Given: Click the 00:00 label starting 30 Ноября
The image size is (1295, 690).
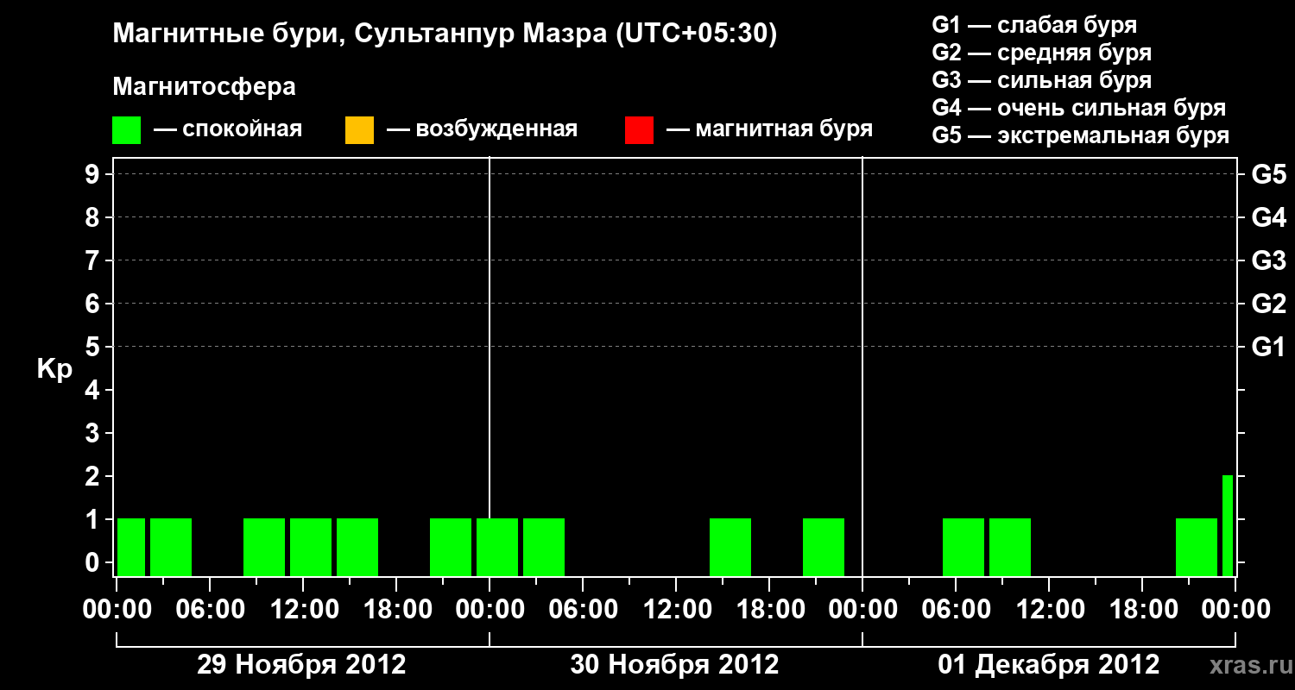Looking at the screenshot, I should tap(490, 609).
